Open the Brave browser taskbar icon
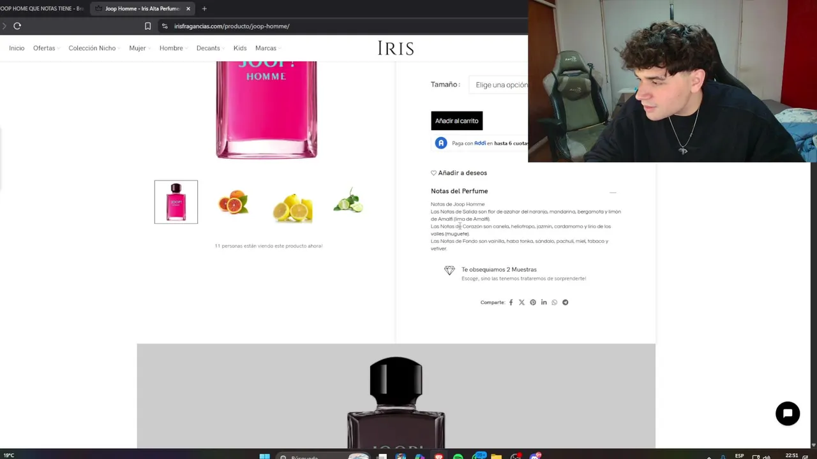Image resolution: width=817 pixels, height=459 pixels. pyautogui.click(x=438, y=456)
